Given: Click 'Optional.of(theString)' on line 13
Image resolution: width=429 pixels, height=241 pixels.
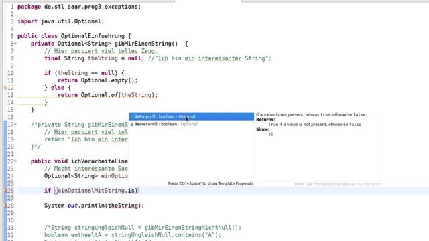Looking at the screenshot, I should coord(117,95).
